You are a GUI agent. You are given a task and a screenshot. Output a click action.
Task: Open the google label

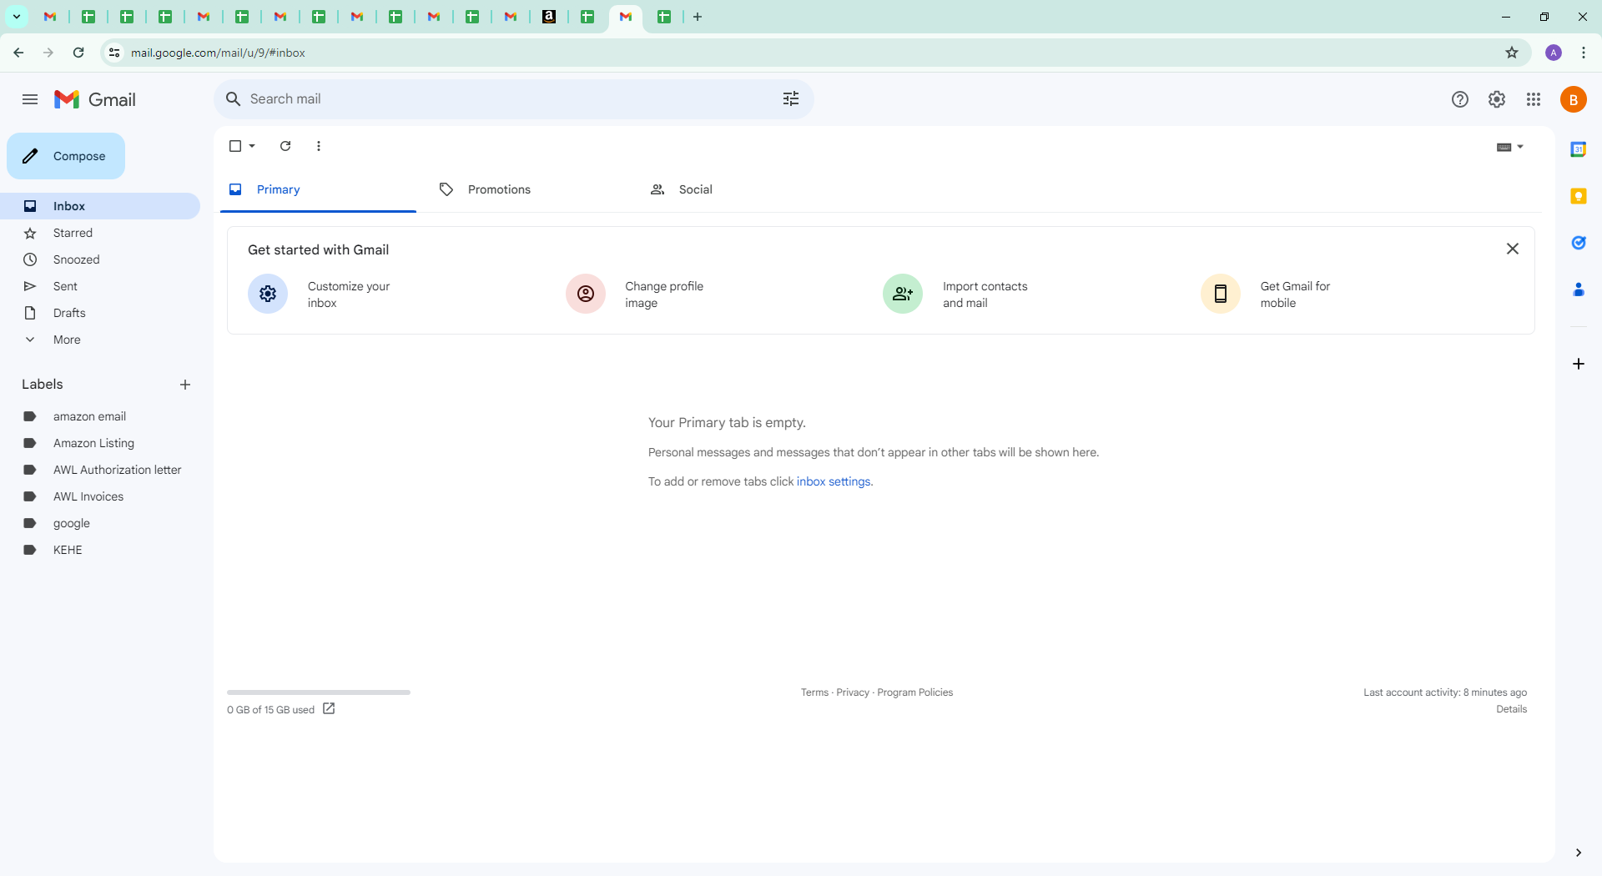click(x=100, y=523)
